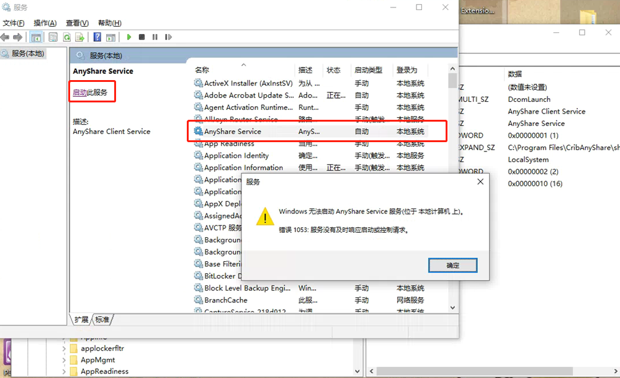The height and width of the screenshot is (378, 620).
Task: Click the green Start Service play icon
Action: (128, 37)
